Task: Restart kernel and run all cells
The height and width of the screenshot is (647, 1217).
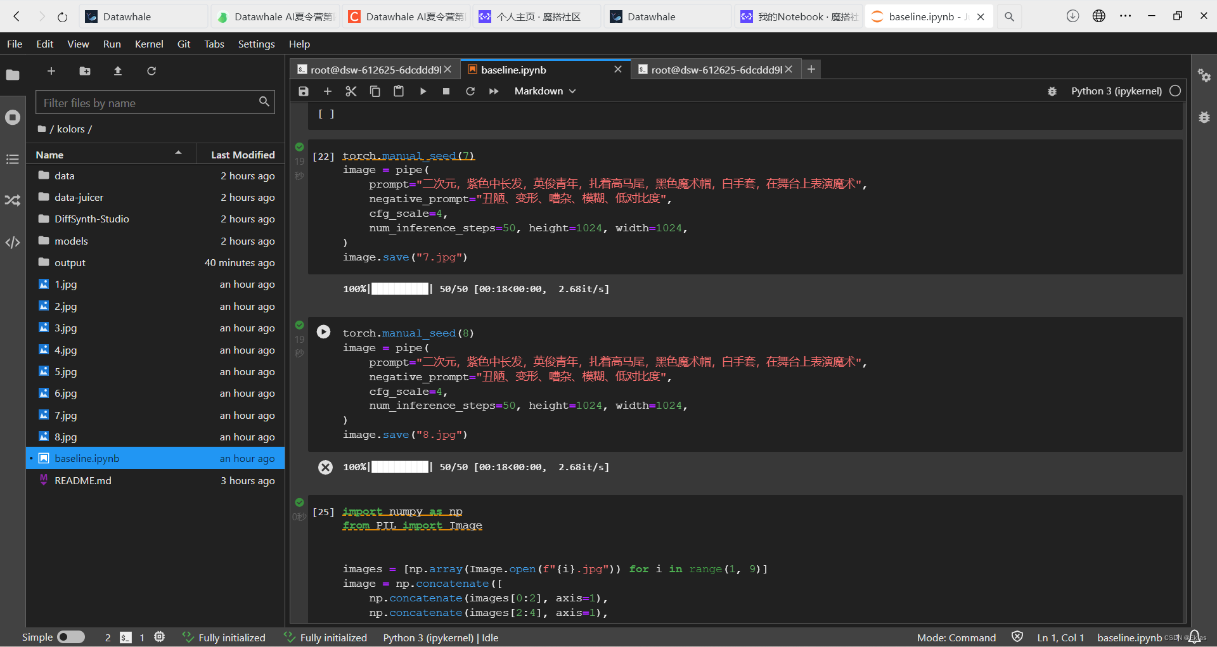Action: 494,91
